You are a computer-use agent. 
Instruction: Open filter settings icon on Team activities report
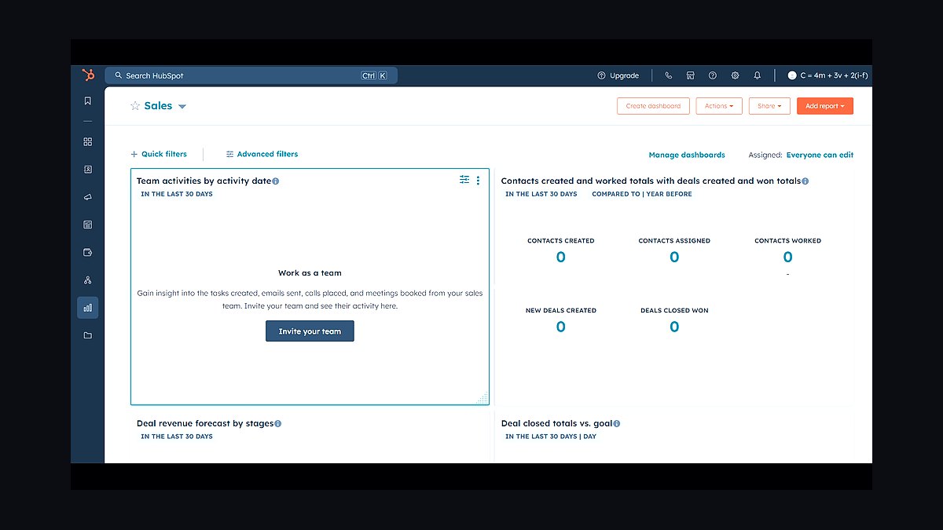pyautogui.click(x=464, y=180)
